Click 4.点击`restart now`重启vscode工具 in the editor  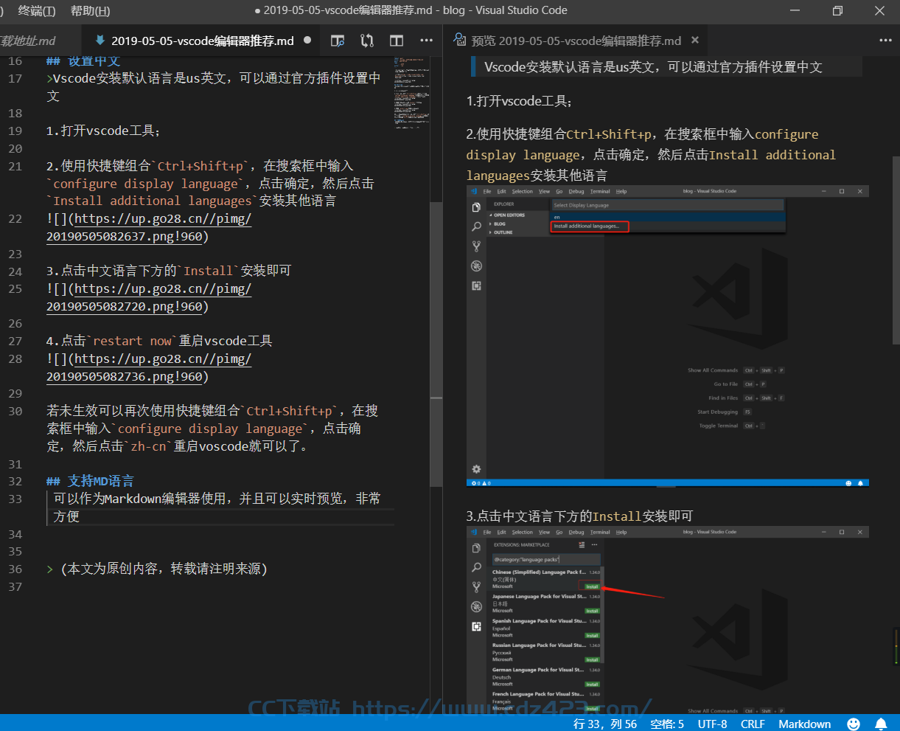[x=159, y=341]
